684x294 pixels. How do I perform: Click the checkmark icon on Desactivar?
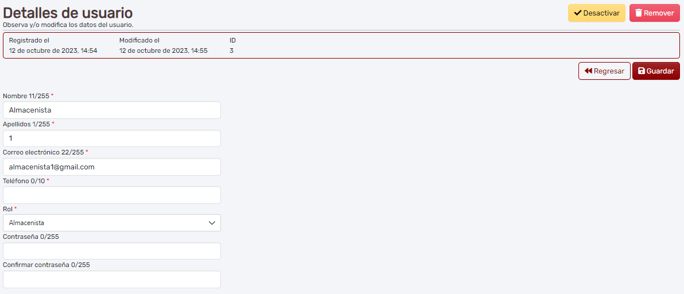click(578, 13)
